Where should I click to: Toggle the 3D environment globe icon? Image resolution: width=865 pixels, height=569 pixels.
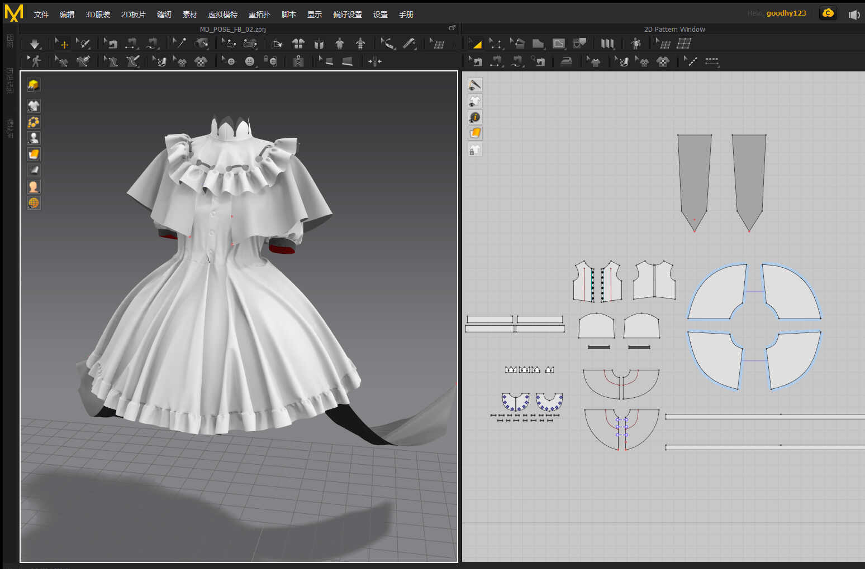[34, 203]
